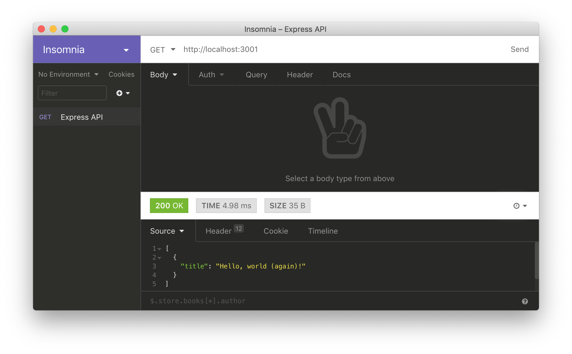Click the yellow minimize window button

coord(53,29)
